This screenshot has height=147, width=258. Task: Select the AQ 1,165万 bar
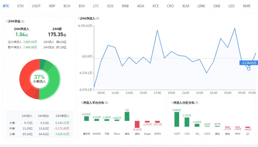[x=197, y=125]
